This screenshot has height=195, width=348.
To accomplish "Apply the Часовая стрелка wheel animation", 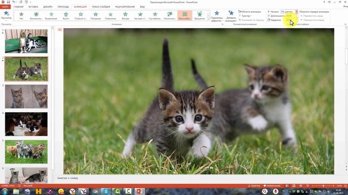I will click(x=140, y=16).
